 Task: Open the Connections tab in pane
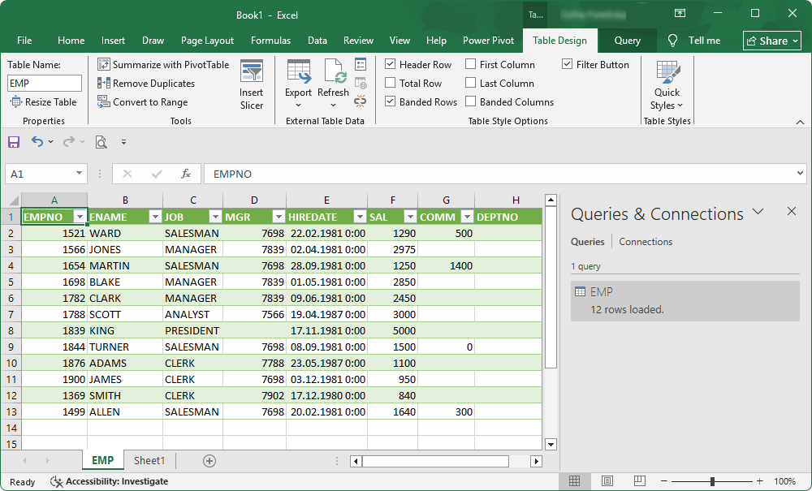[646, 242]
